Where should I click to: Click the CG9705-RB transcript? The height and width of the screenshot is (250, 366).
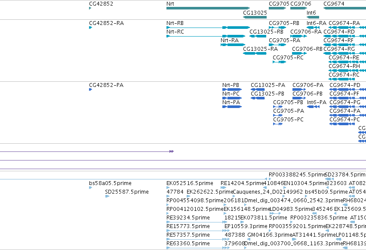tap(277, 28)
